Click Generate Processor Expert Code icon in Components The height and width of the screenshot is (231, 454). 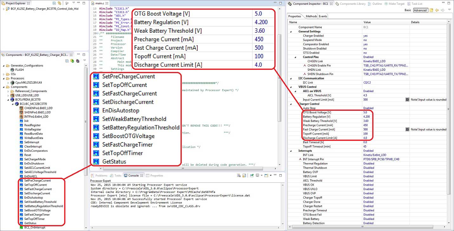[x=72, y=61]
